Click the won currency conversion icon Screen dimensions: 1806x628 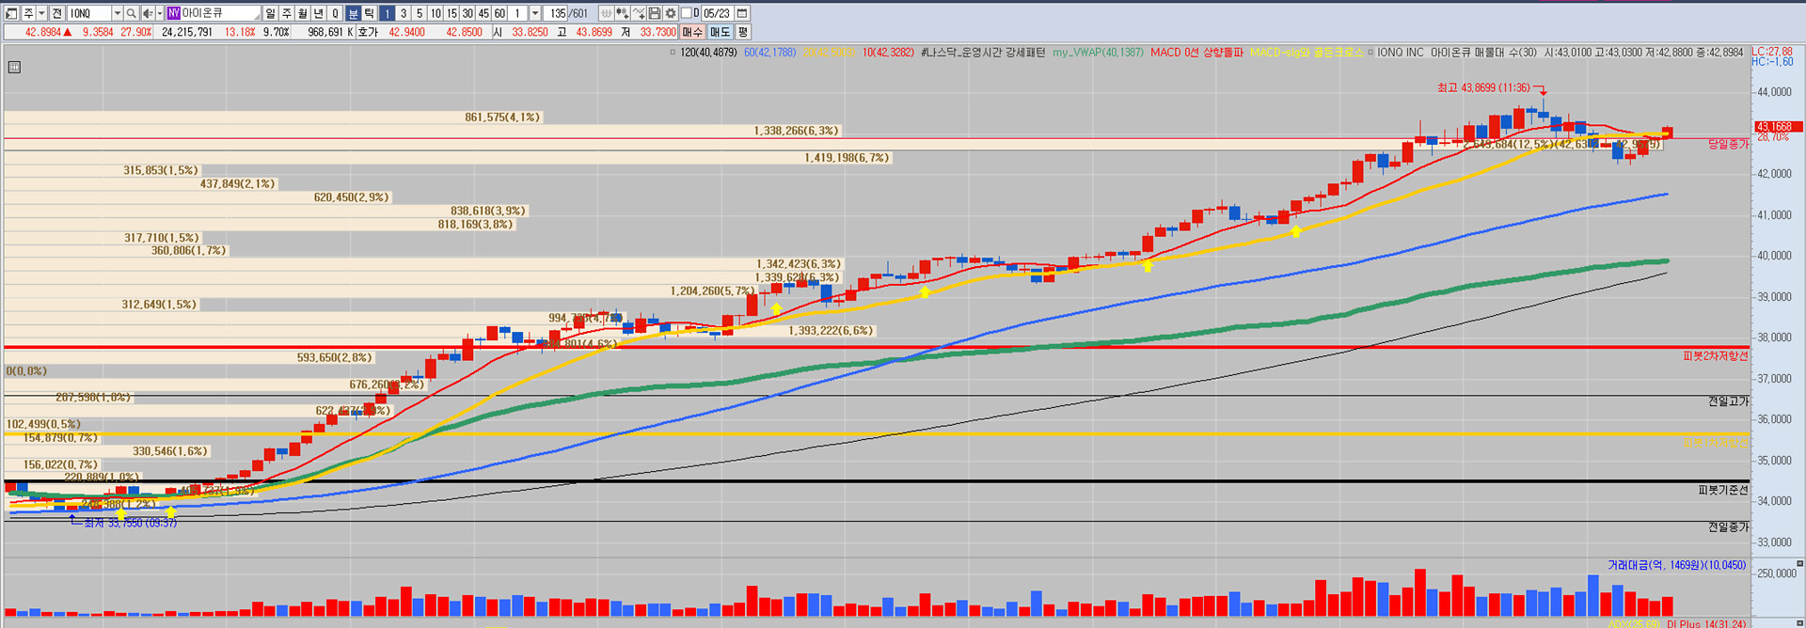607,13
